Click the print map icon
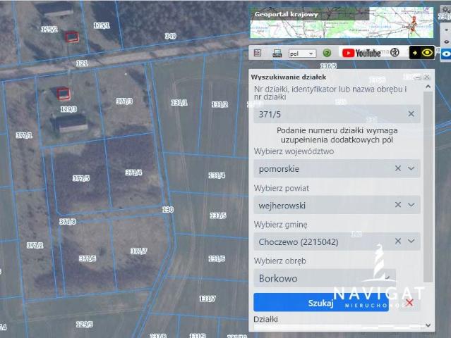 click(277, 53)
